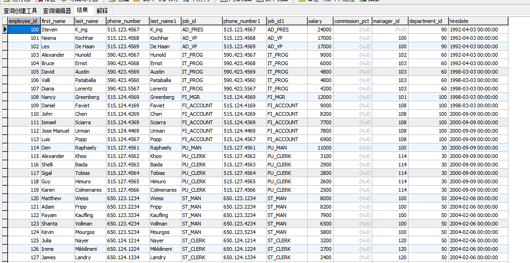Select the salary cell 12000

pos(320,97)
